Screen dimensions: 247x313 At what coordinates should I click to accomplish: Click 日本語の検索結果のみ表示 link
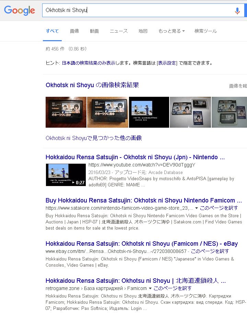click(89, 63)
